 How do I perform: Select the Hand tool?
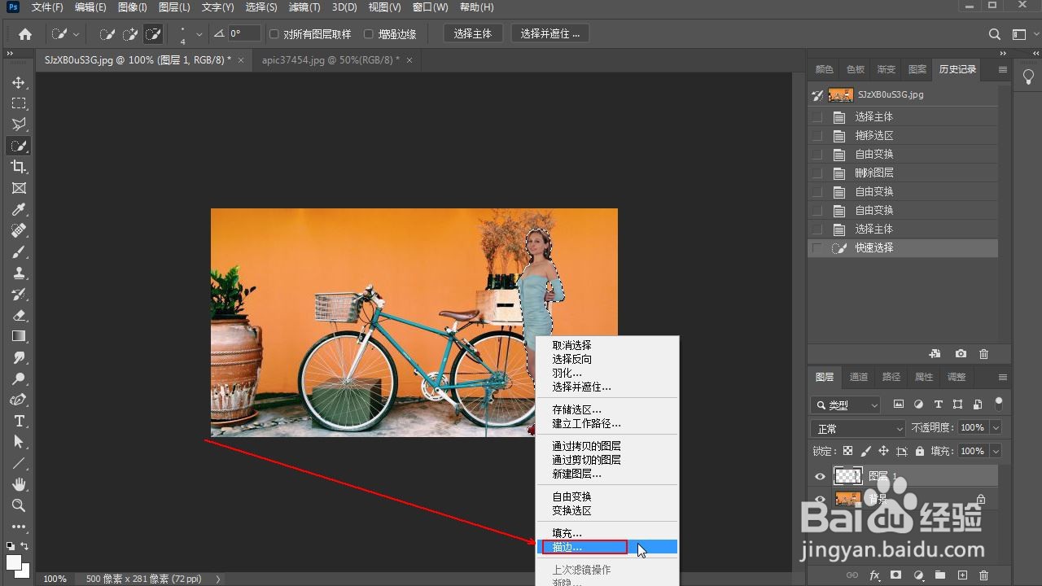coord(19,484)
